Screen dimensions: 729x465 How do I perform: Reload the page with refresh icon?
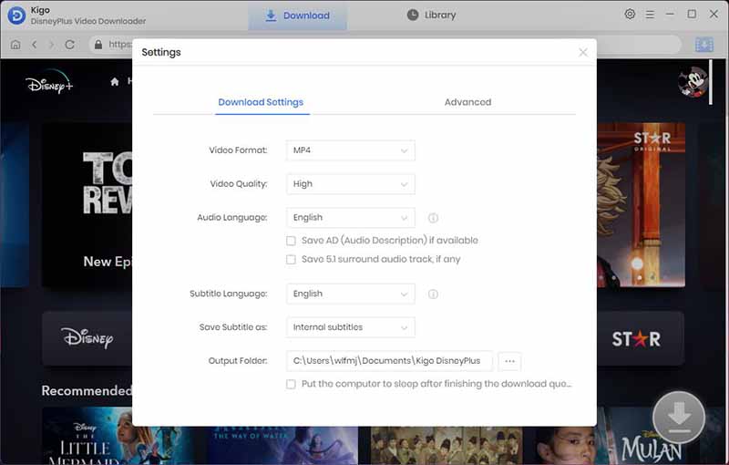tap(70, 45)
